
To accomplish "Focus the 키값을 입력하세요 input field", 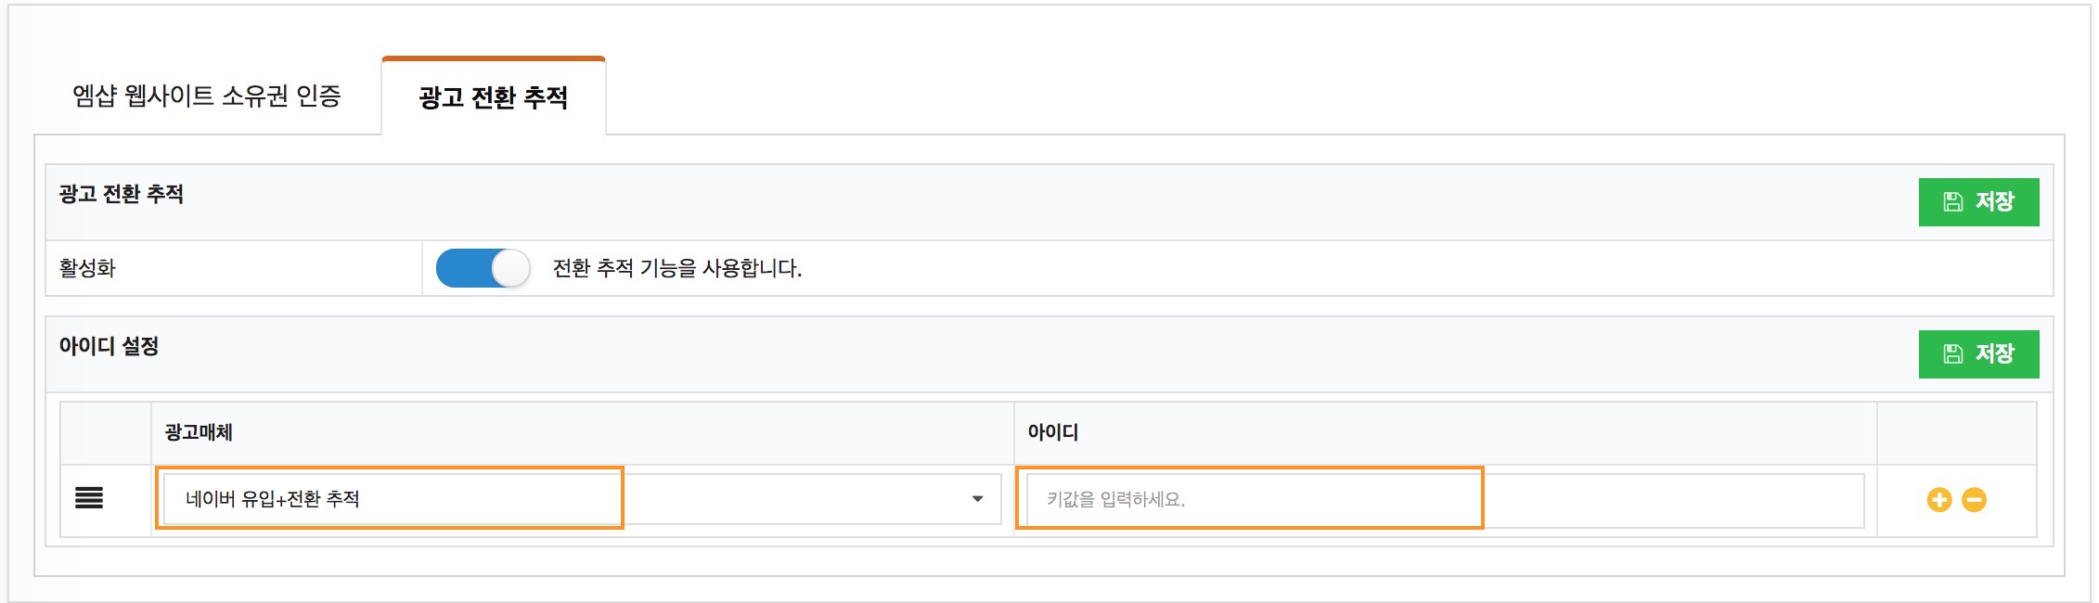I will pyautogui.click(x=1444, y=500).
